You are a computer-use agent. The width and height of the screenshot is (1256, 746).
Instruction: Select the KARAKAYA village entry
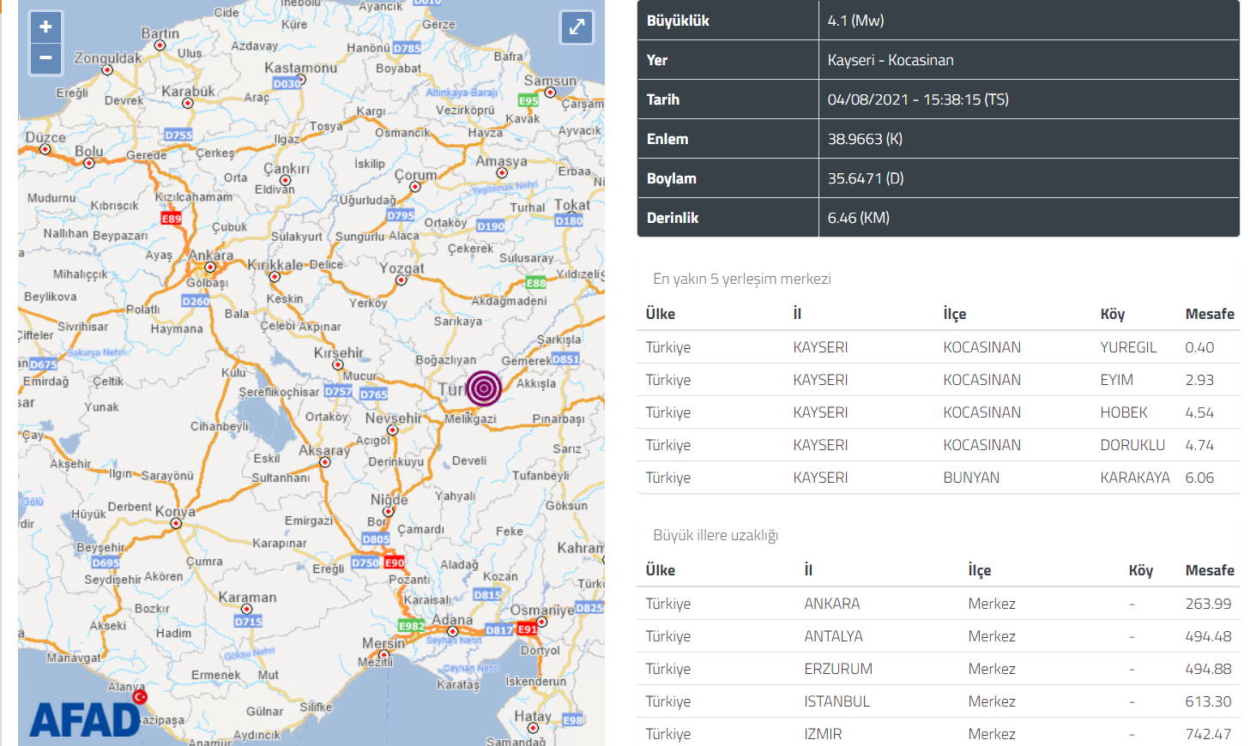[x=1134, y=478]
